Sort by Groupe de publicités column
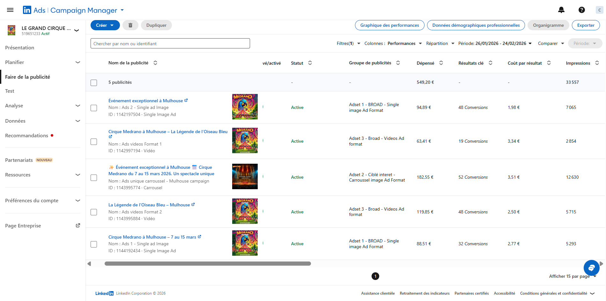The height and width of the screenshot is (301, 606). (x=398, y=63)
